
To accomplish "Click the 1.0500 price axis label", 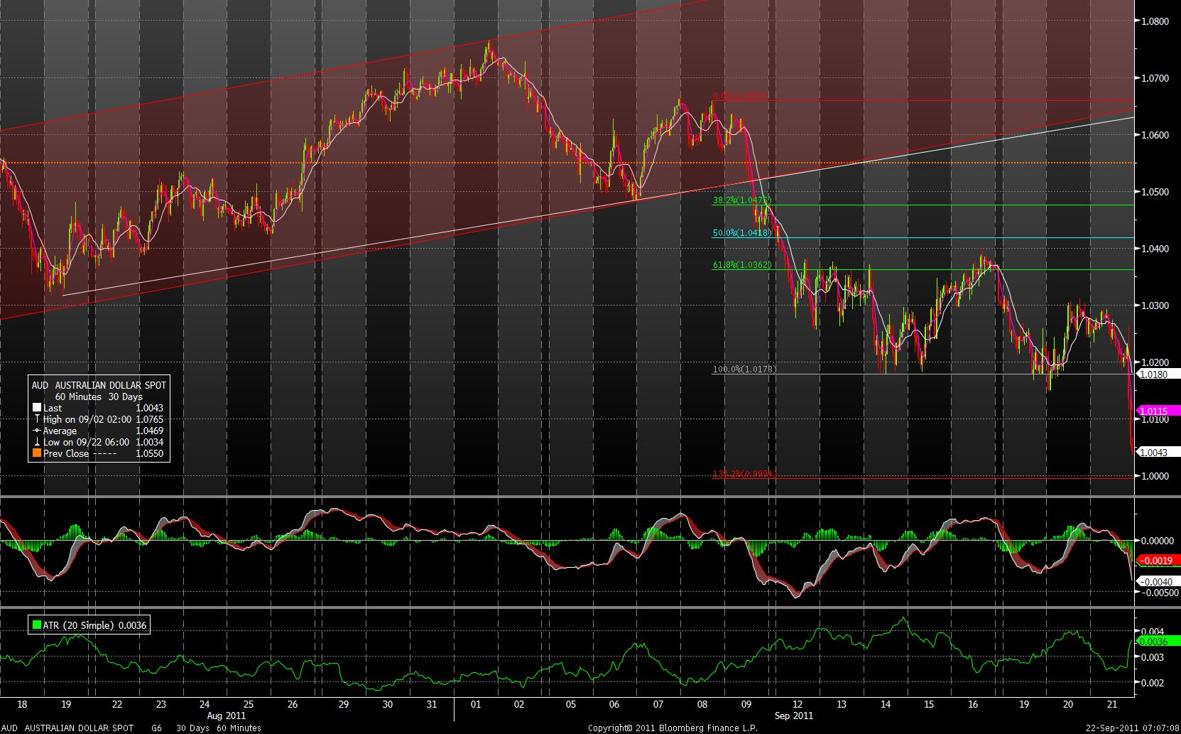I will pos(1154,192).
